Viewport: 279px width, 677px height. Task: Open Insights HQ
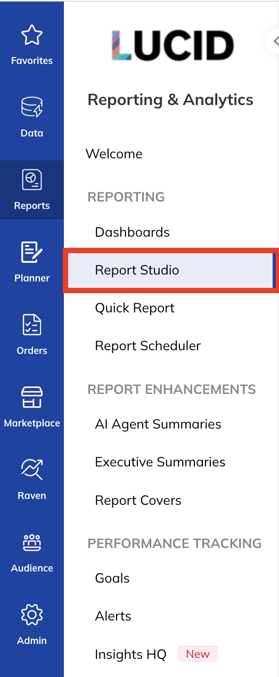[130, 655]
